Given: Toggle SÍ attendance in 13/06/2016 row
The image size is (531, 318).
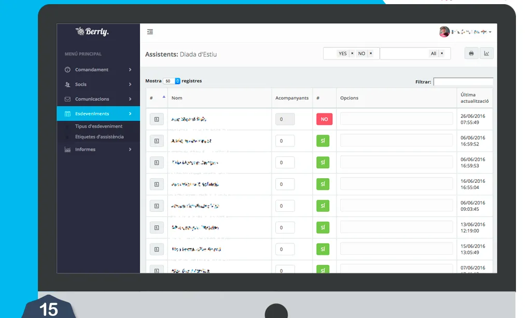Looking at the screenshot, I should 323,227.
